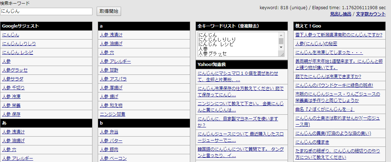Viewport: 391px width, 162px height.
Task: Click the 茹でたにんじんは冷凍できますか link
Action: [x=328, y=76]
